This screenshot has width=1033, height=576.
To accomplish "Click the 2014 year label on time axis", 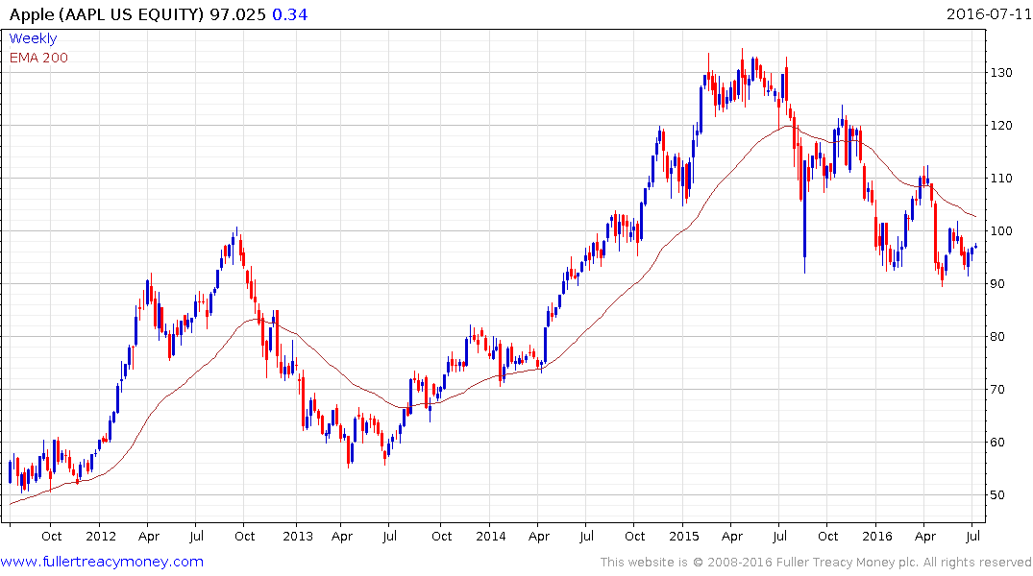I will tap(491, 537).
